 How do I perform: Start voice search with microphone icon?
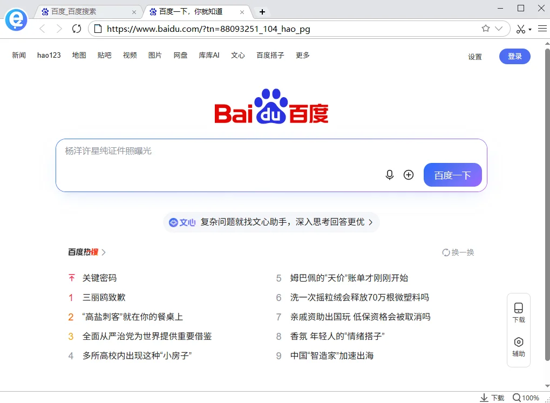(x=389, y=175)
